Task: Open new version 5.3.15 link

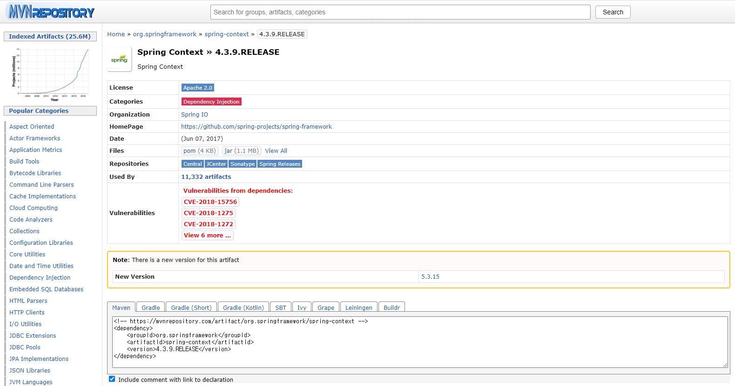Action: click(430, 277)
